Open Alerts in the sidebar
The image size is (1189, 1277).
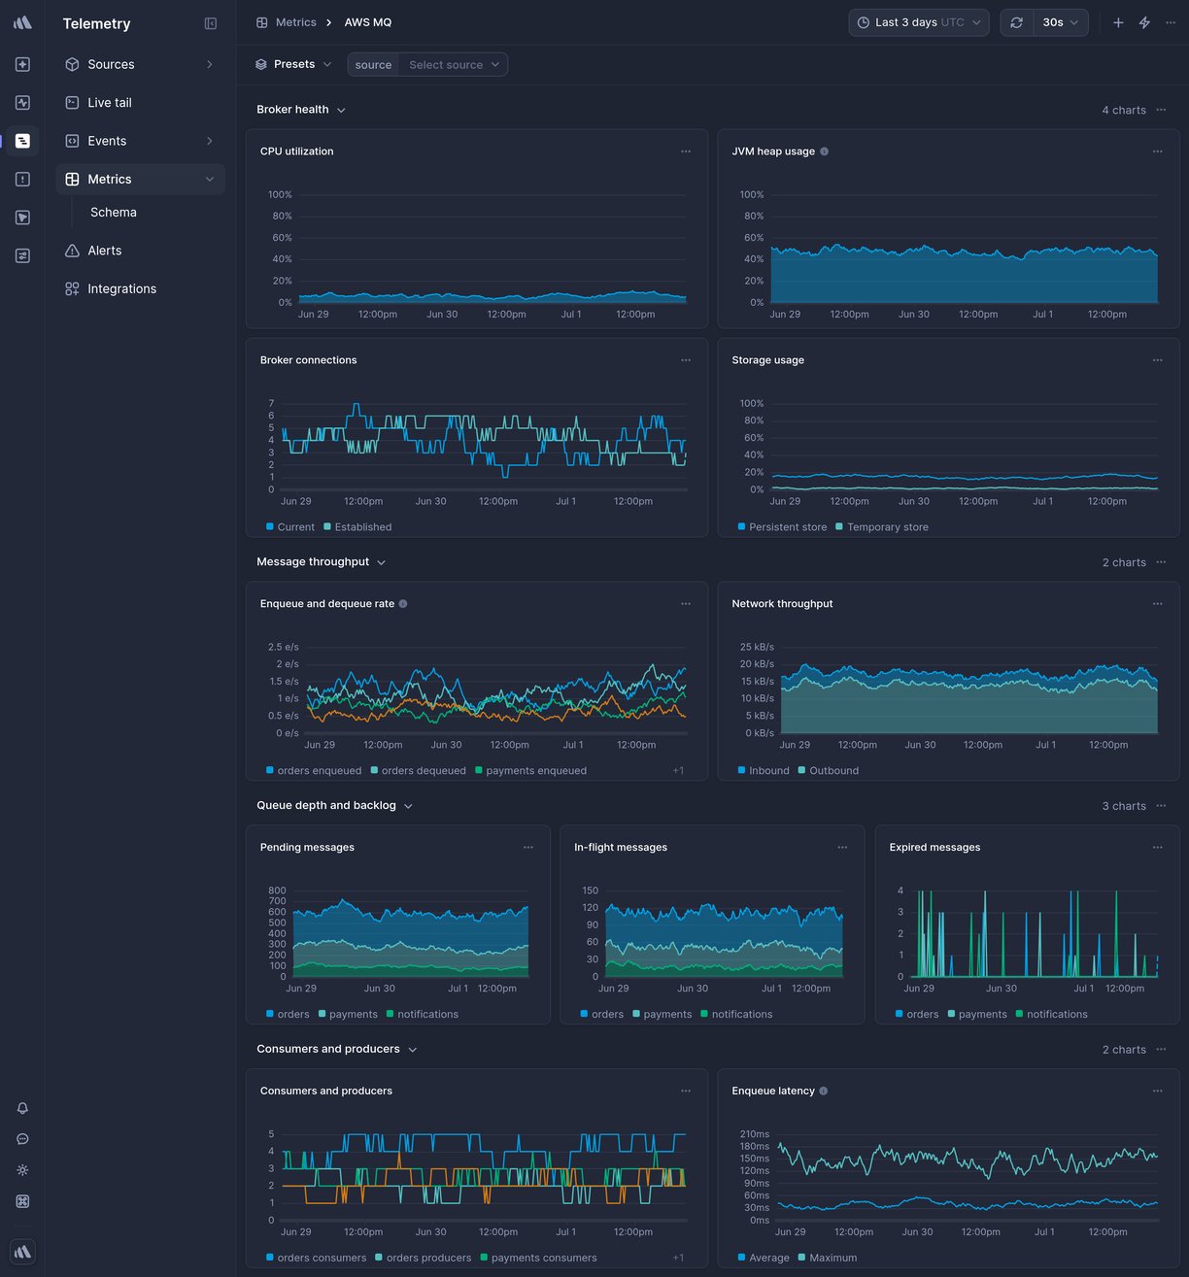coord(140,251)
